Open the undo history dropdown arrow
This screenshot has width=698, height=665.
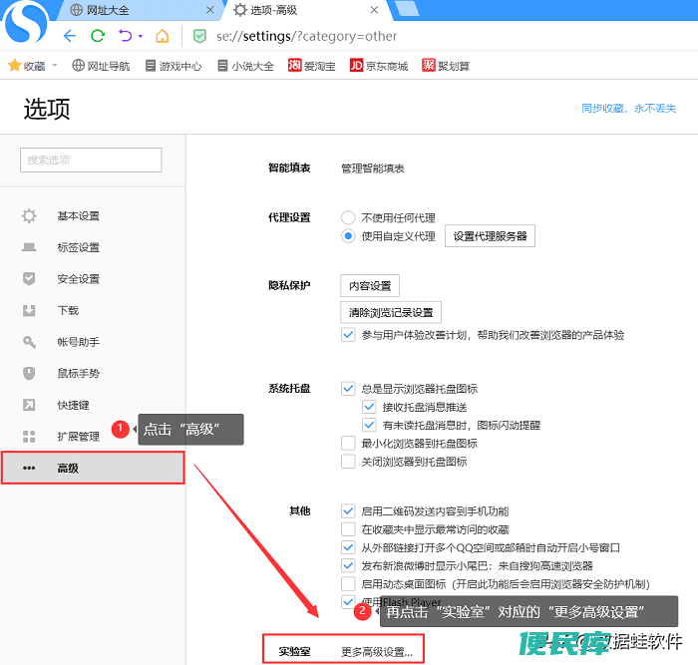tap(141, 36)
